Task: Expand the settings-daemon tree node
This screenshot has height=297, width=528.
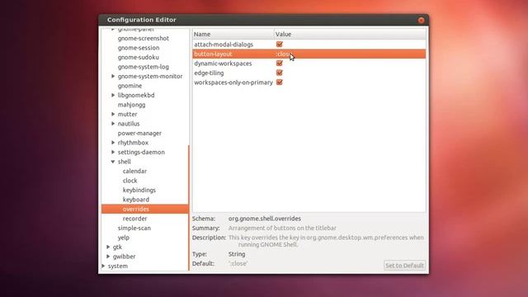Action: [113, 152]
